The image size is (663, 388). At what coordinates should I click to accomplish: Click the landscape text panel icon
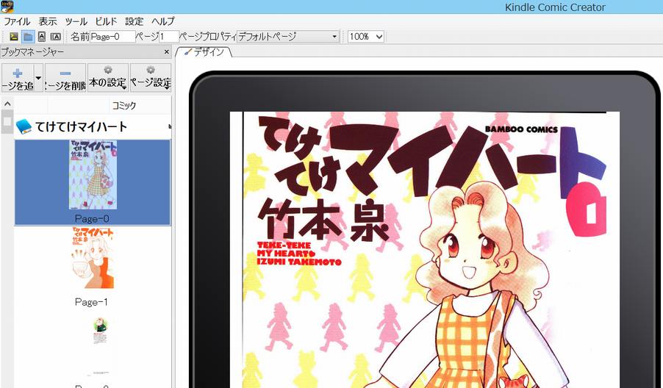pyautogui.click(x=55, y=37)
